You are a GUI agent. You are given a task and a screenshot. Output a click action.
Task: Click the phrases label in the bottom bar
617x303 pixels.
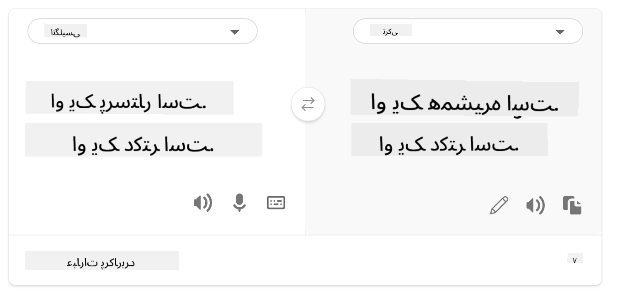101,261
